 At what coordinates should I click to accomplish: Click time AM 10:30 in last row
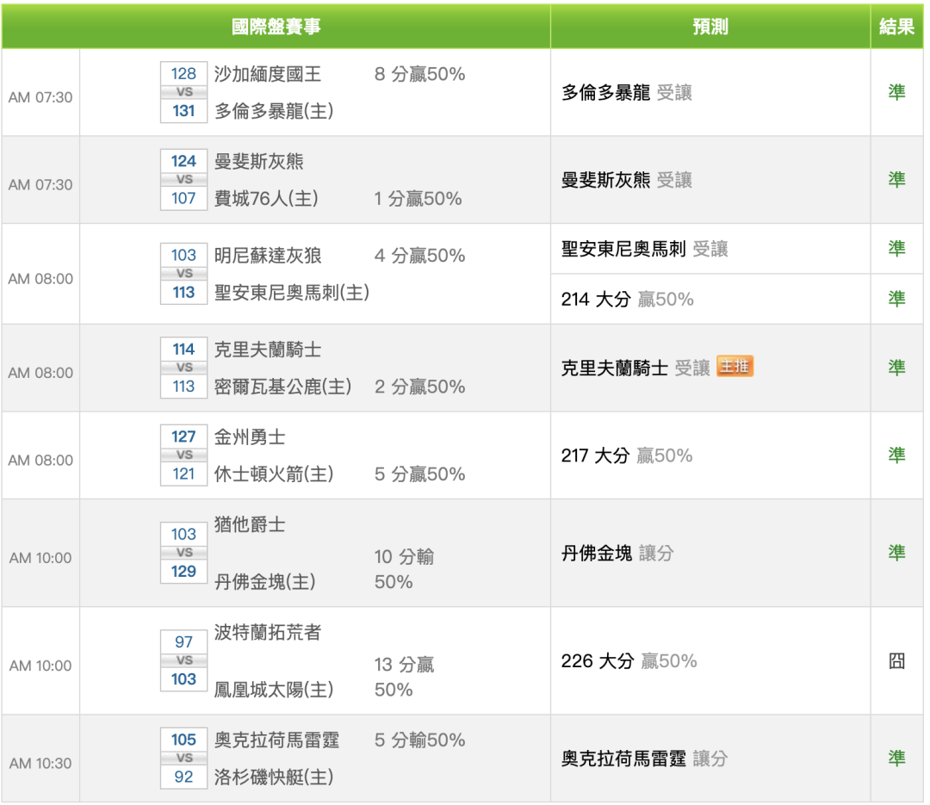pos(40,764)
